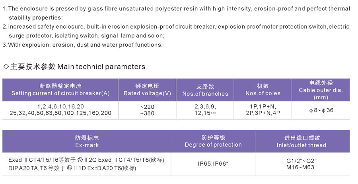
Task: Select the G1/2"~G2" thread value
Action: coord(302,161)
